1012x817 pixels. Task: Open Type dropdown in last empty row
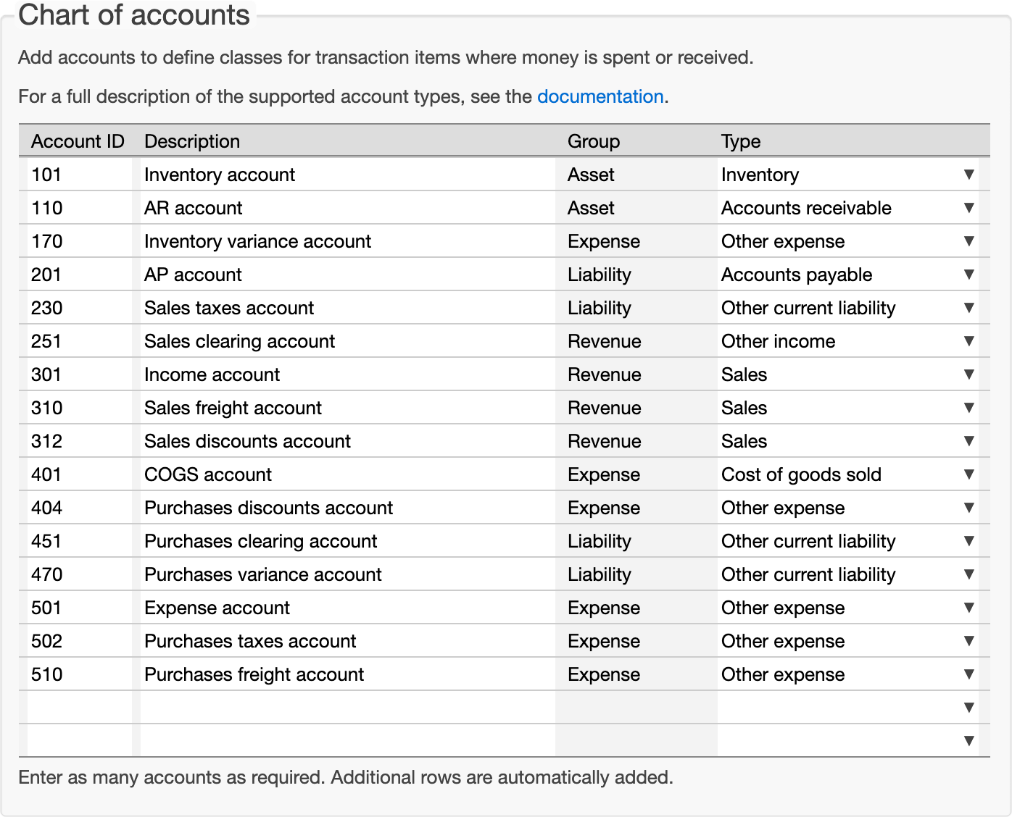[x=847, y=741]
